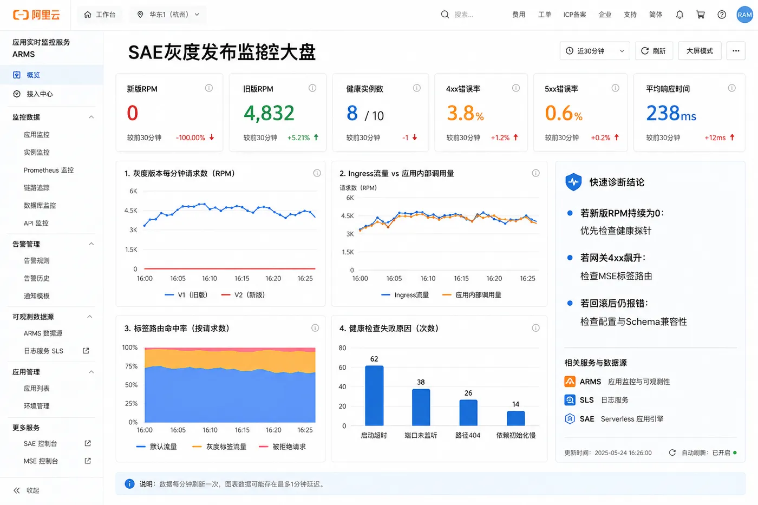The image size is (758, 505).
Task: Collapse the 监控数据 section
Action: 91,117
